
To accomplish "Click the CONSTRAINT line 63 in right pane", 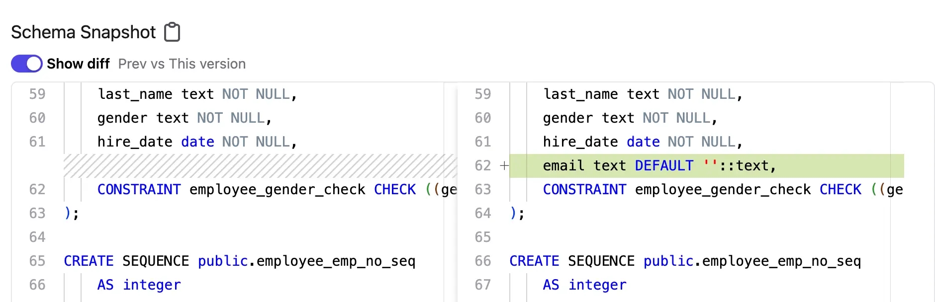I will pyautogui.click(x=723, y=190).
